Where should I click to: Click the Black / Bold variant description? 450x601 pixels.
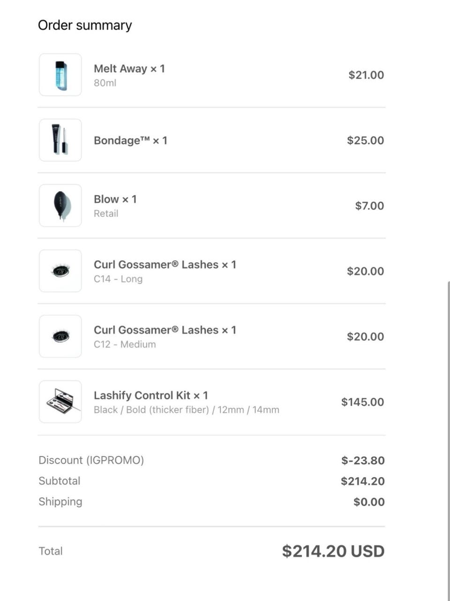(x=186, y=410)
